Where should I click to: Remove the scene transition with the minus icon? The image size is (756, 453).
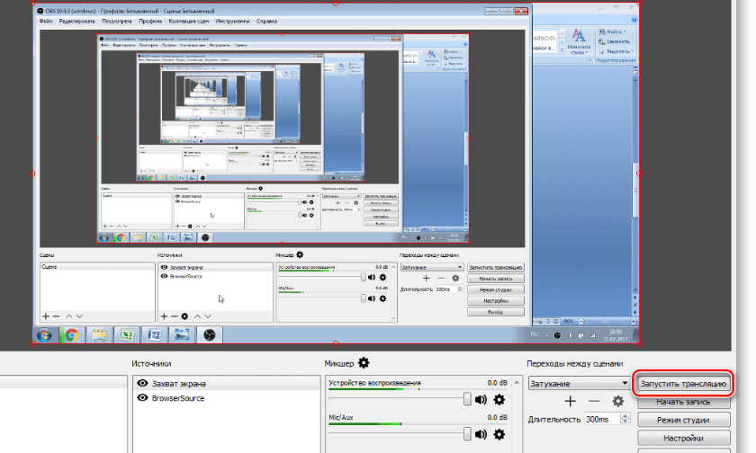(x=594, y=401)
